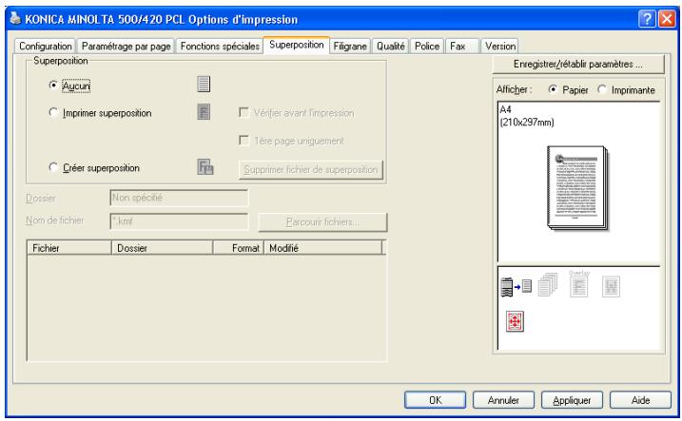Sort list by Dossier column header
Image resolution: width=682 pixels, height=421 pixels.
(162, 248)
